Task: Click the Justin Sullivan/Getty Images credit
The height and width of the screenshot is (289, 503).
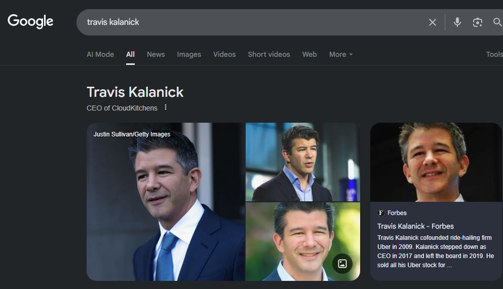Action: (x=132, y=134)
